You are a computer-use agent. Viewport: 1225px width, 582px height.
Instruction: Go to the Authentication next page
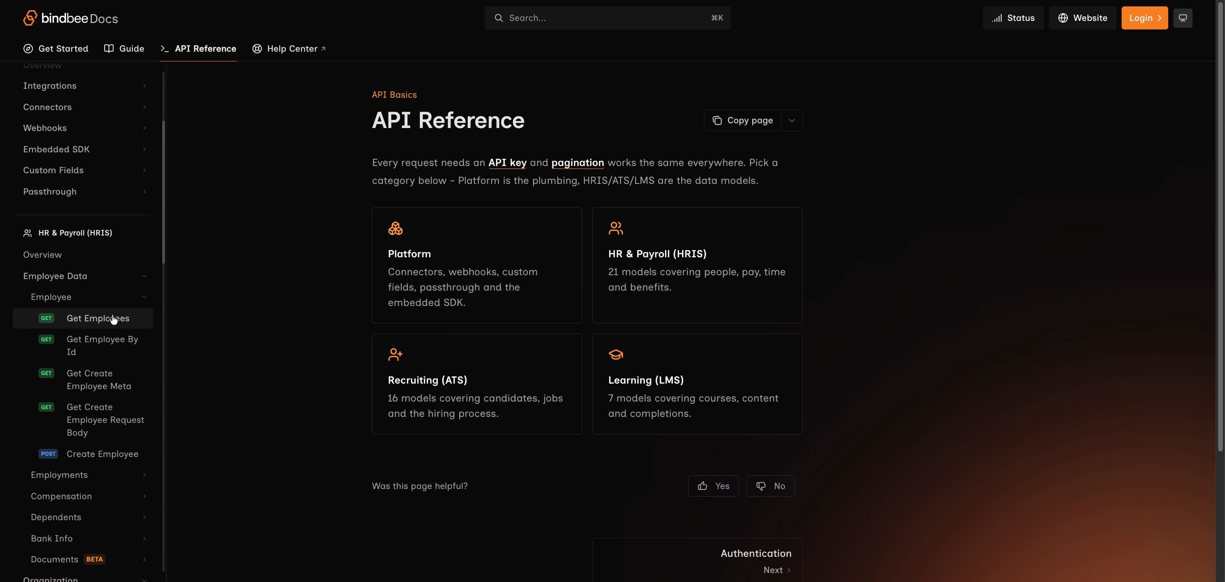697,560
